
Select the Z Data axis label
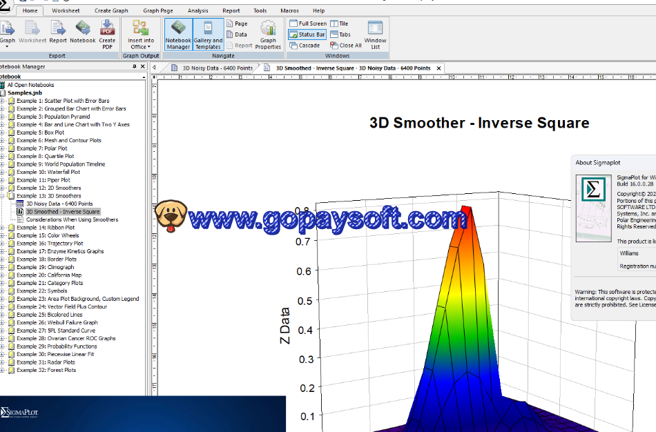[285, 326]
